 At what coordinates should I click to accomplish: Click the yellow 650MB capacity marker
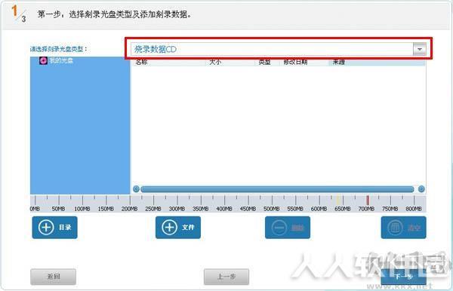pyautogui.click(x=338, y=200)
